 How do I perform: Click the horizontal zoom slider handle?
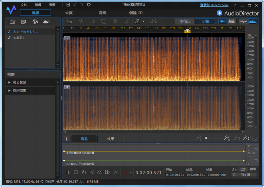[206, 138]
